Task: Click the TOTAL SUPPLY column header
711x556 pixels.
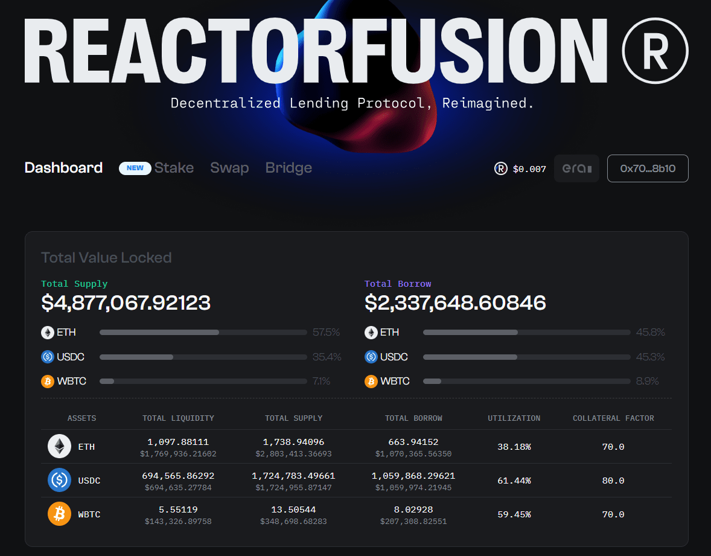Action: [293, 418]
